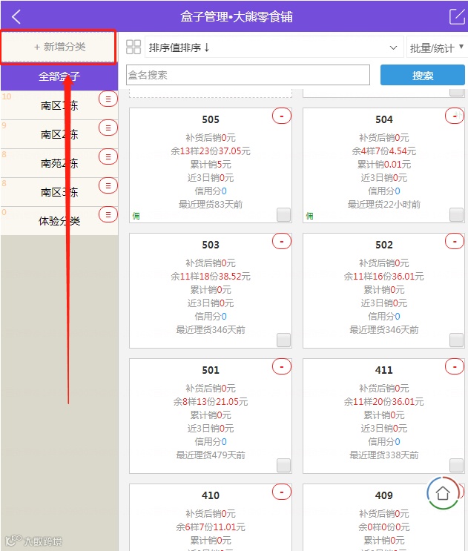The image size is (468, 551).
Task: Click 最近理货479天前 on box 501
Action: pos(211,455)
